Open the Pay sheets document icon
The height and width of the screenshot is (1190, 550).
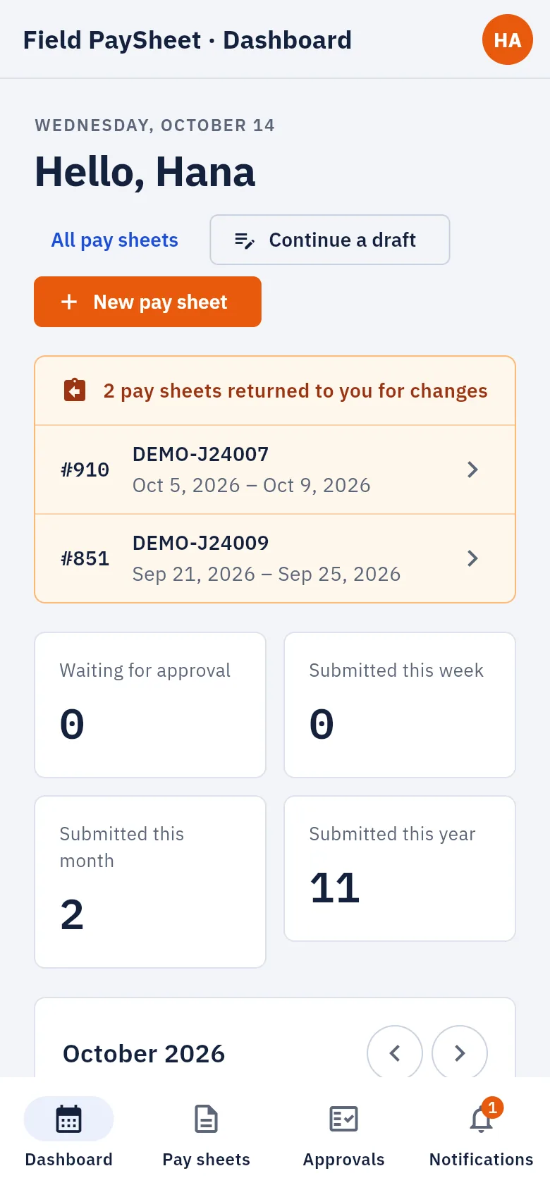click(x=207, y=1119)
